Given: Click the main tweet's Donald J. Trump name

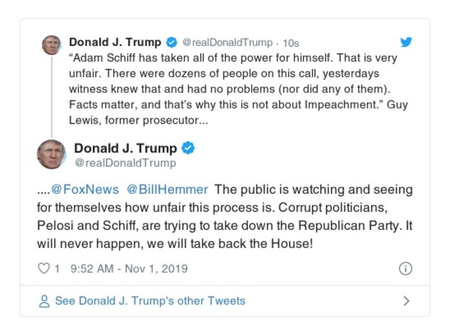Looking at the screenshot, I should pyautogui.click(x=126, y=148).
